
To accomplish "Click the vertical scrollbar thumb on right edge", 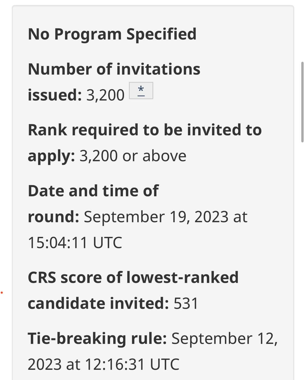I will click(302, 102).
